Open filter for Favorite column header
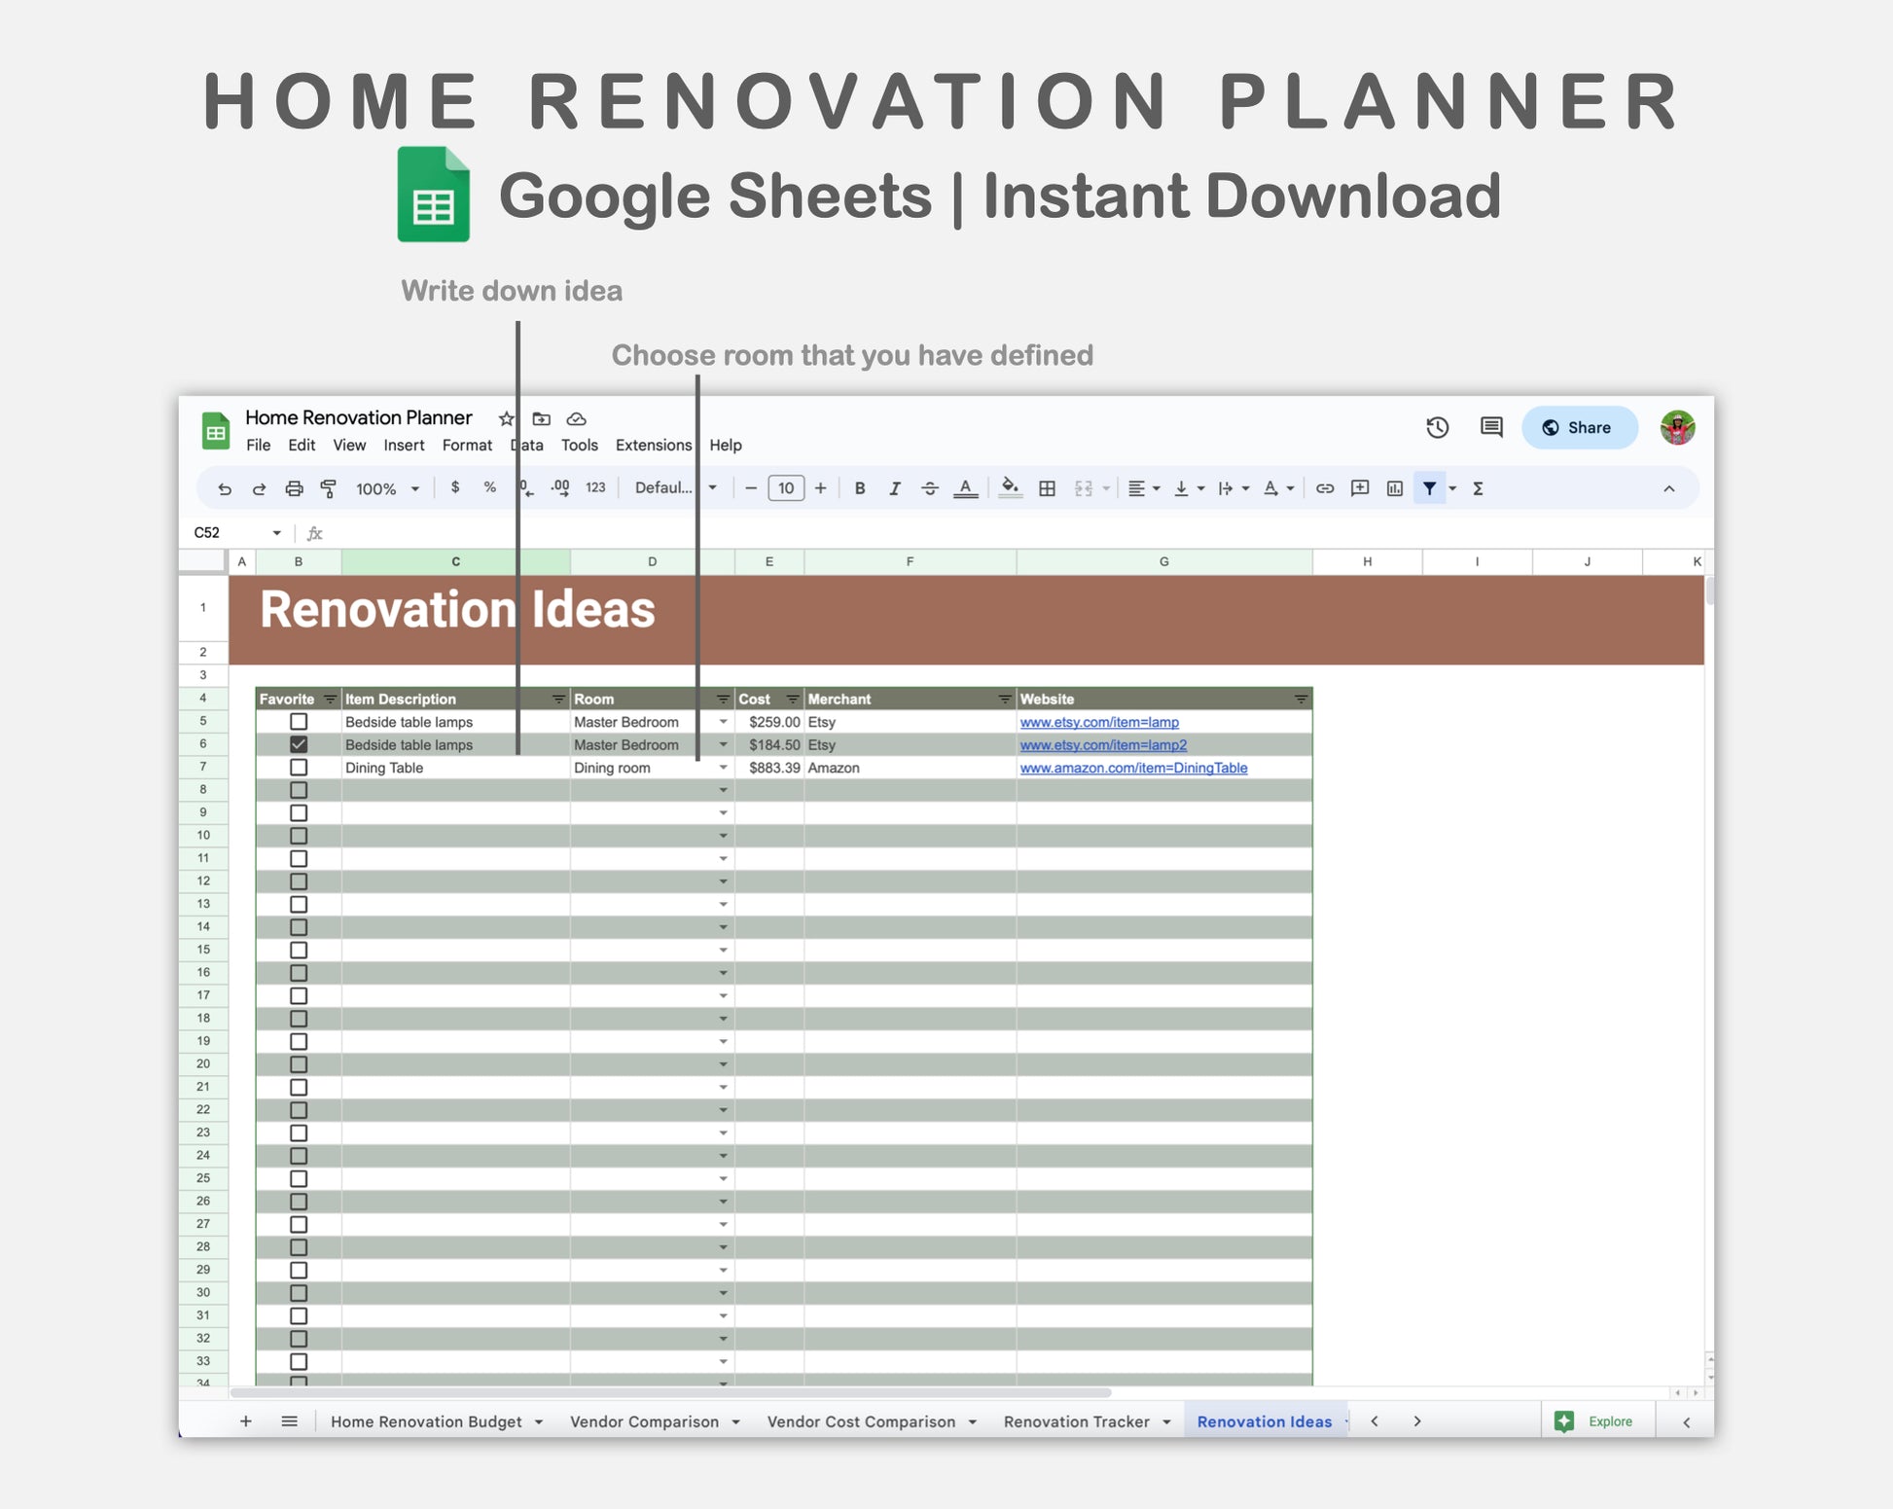 point(331,700)
